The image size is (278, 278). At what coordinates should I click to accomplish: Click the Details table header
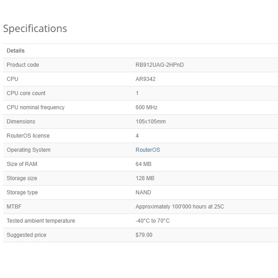point(16,51)
